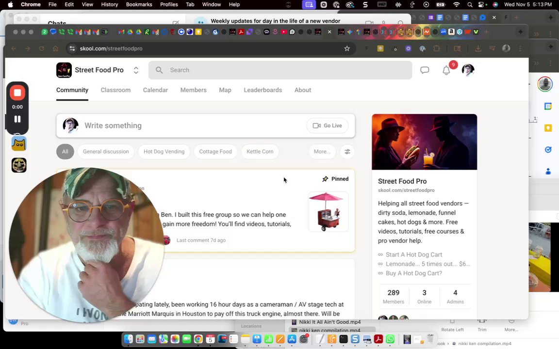The width and height of the screenshot is (559, 349).
Task: Select the All category filter
Action: coord(65,152)
